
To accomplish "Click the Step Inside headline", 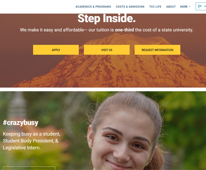I will (x=107, y=19).
